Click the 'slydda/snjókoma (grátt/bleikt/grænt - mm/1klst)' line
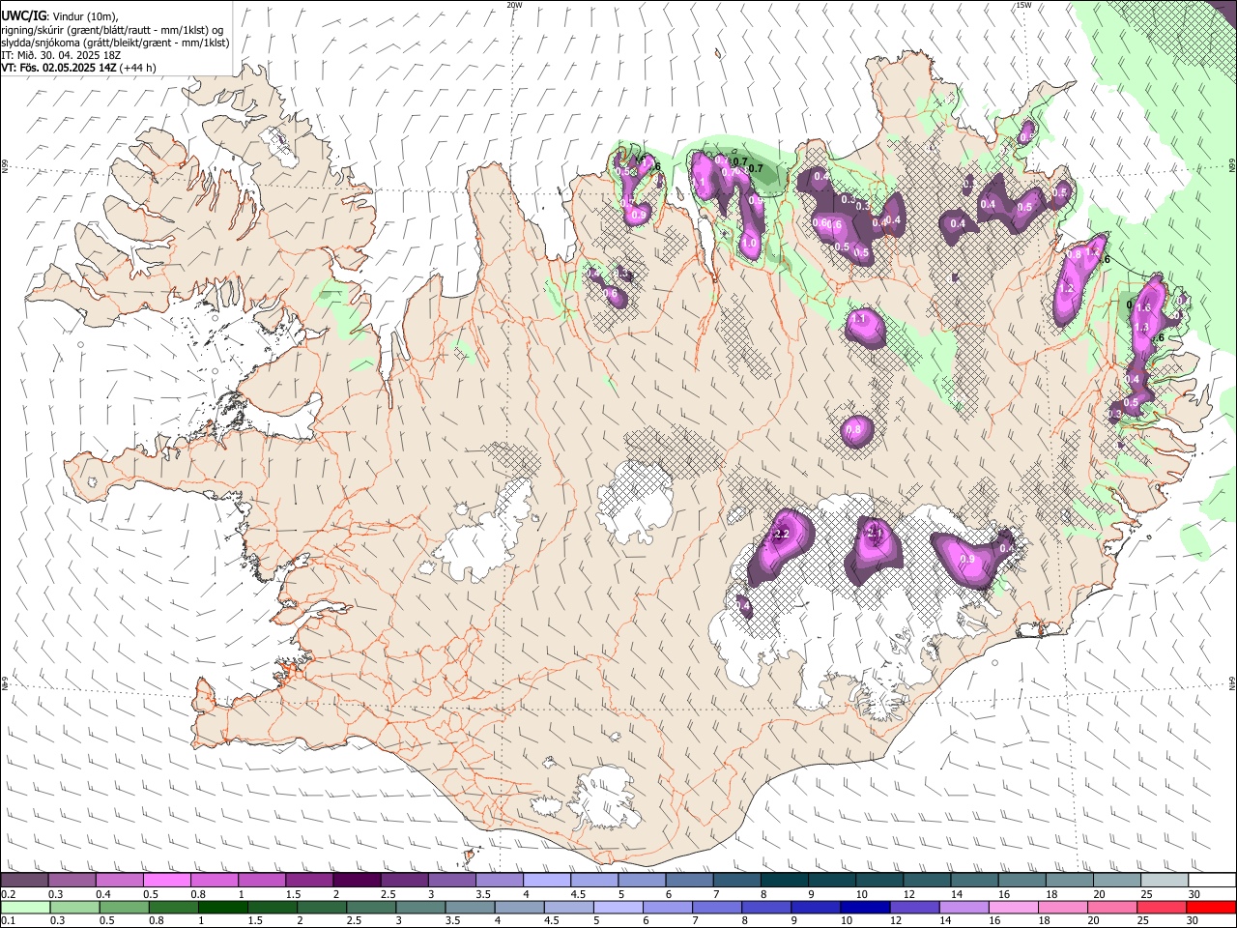Viewport: 1237px width, 928px height. pyautogui.click(x=115, y=43)
